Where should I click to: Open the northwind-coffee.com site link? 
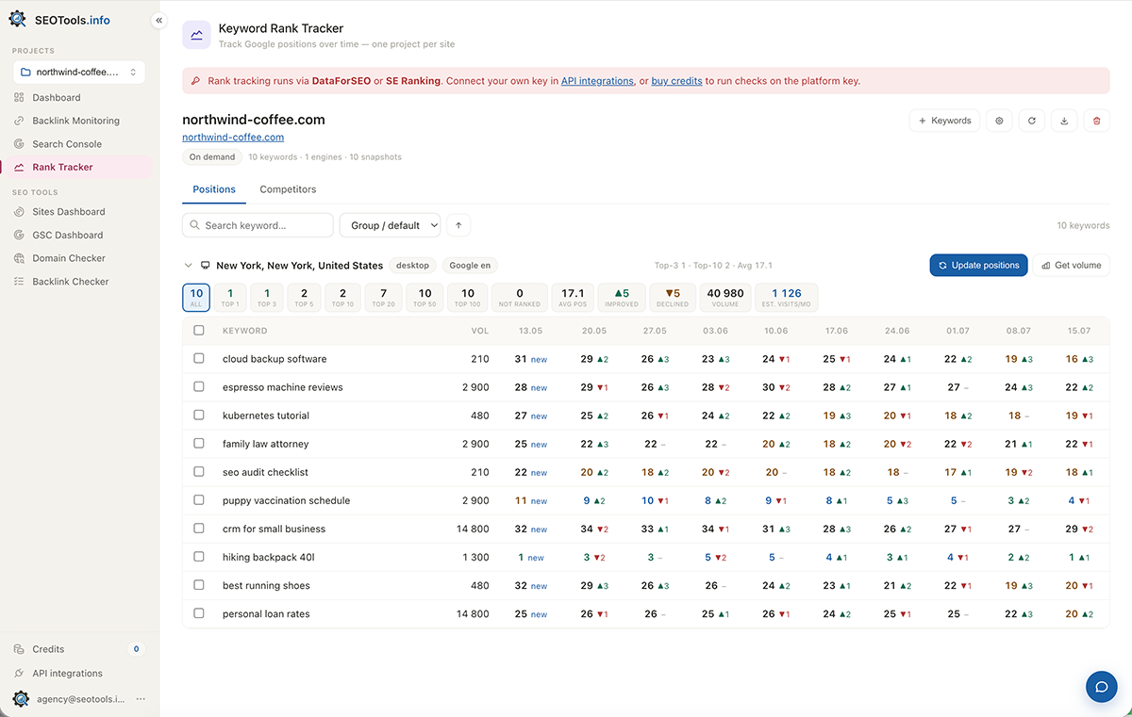[x=233, y=138]
